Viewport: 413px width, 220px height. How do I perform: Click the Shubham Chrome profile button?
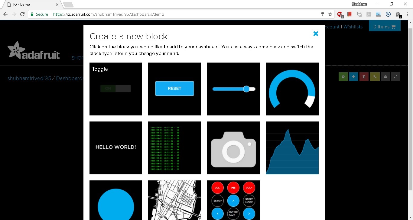(x=359, y=4)
